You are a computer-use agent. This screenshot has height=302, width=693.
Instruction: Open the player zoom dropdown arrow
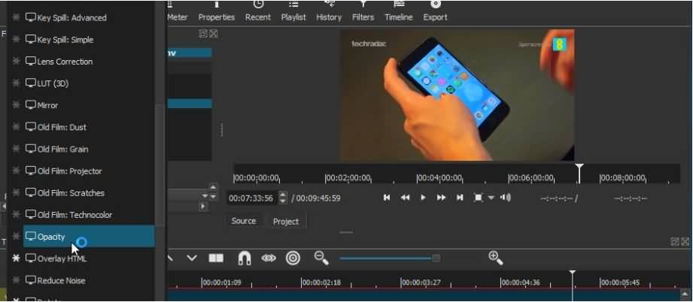(491, 198)
